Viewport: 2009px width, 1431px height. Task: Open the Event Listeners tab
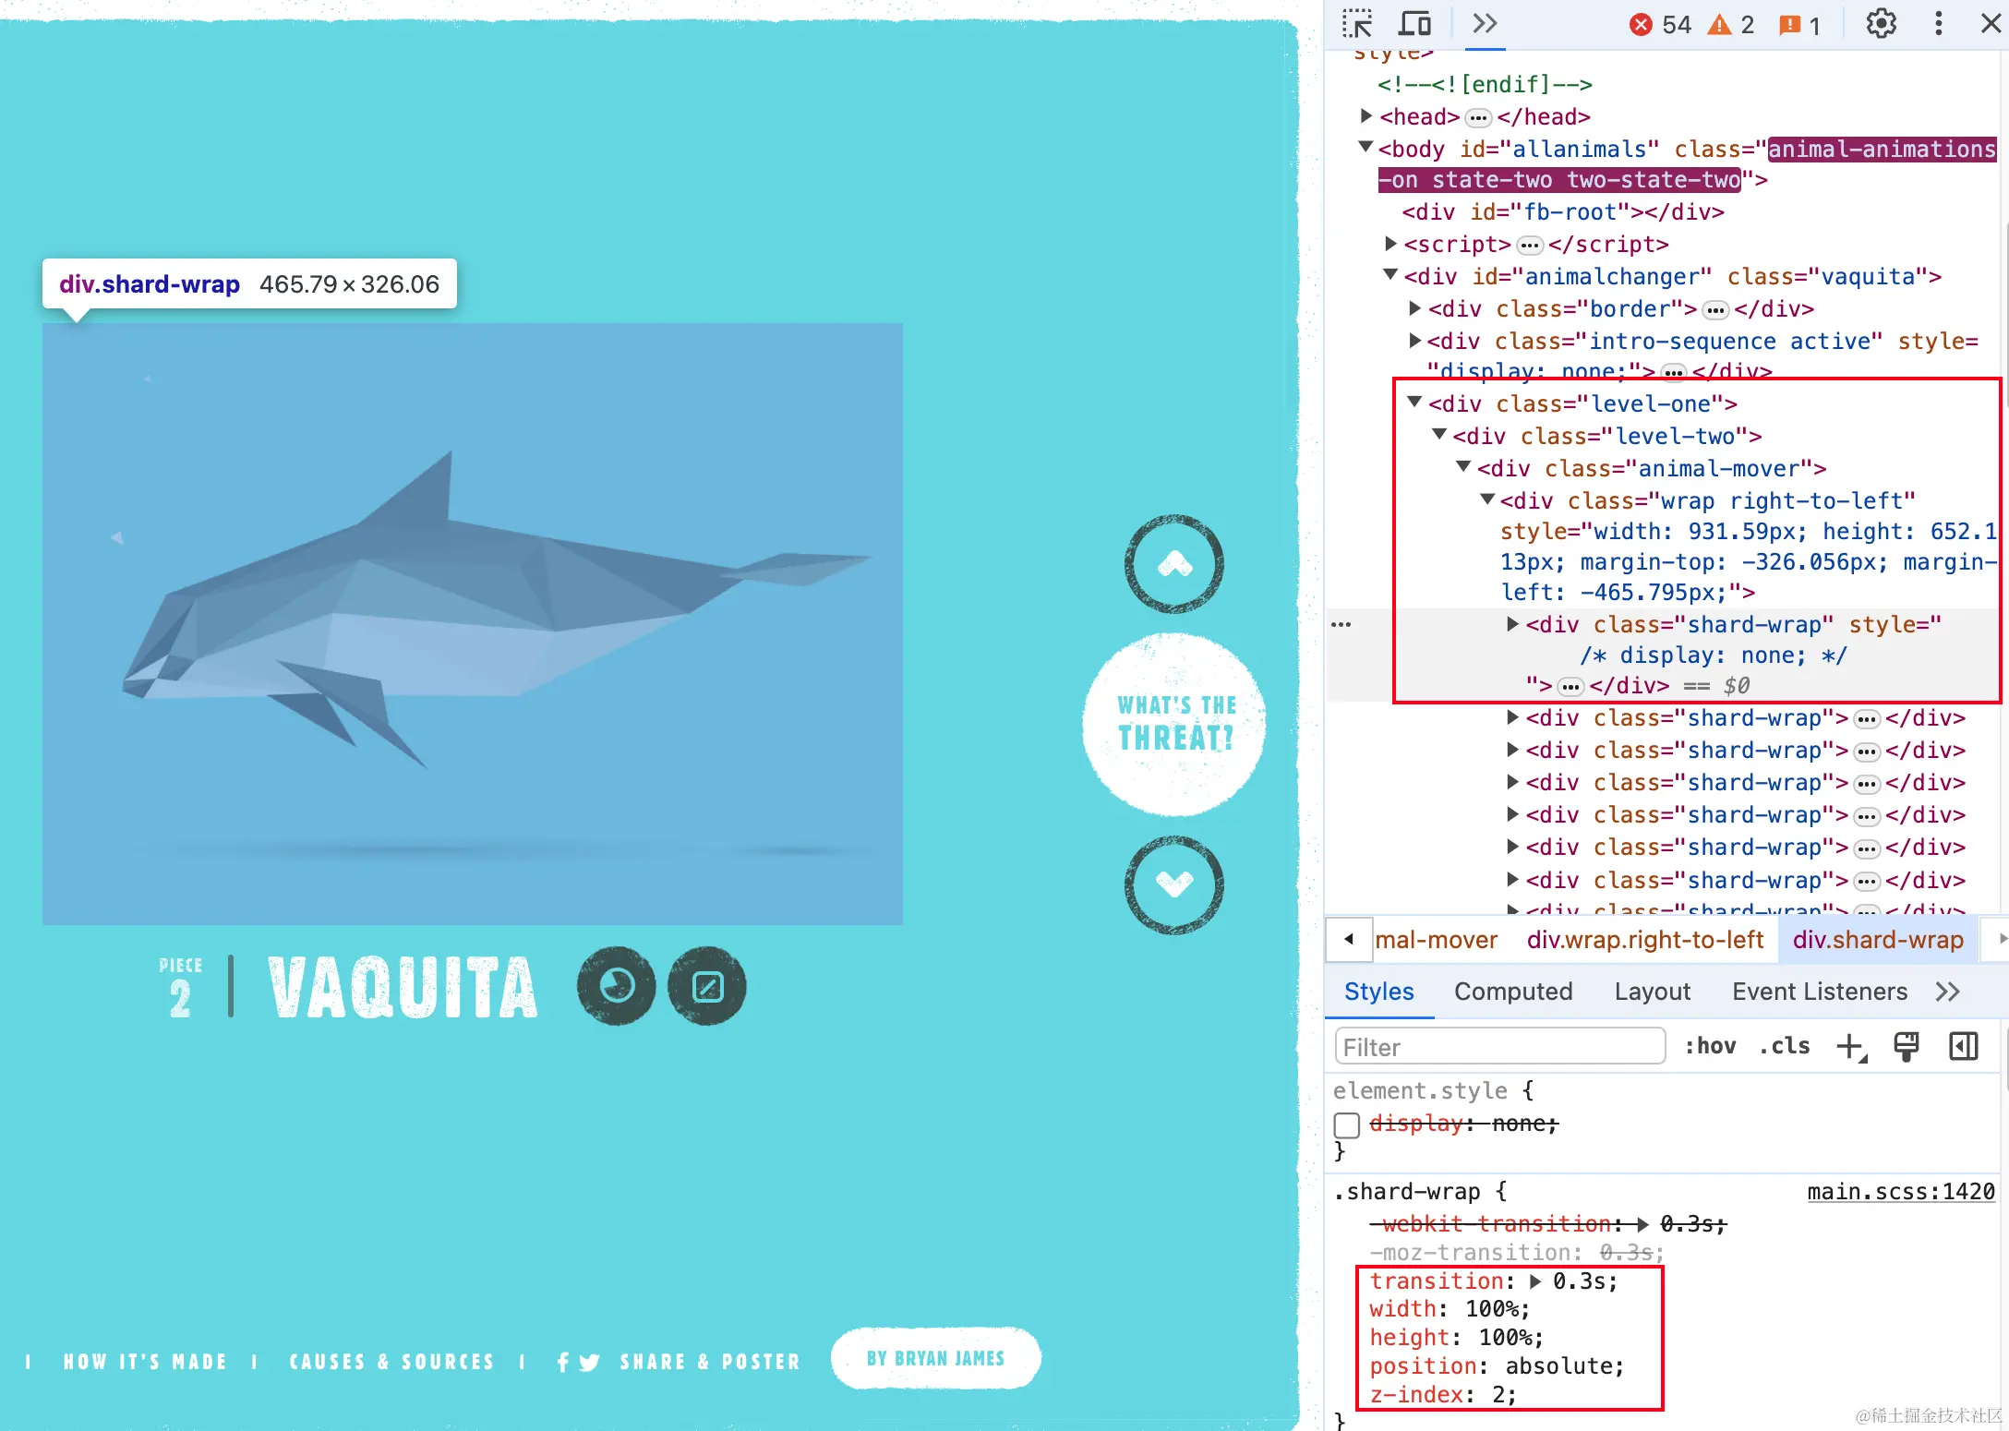[1819, 992]
